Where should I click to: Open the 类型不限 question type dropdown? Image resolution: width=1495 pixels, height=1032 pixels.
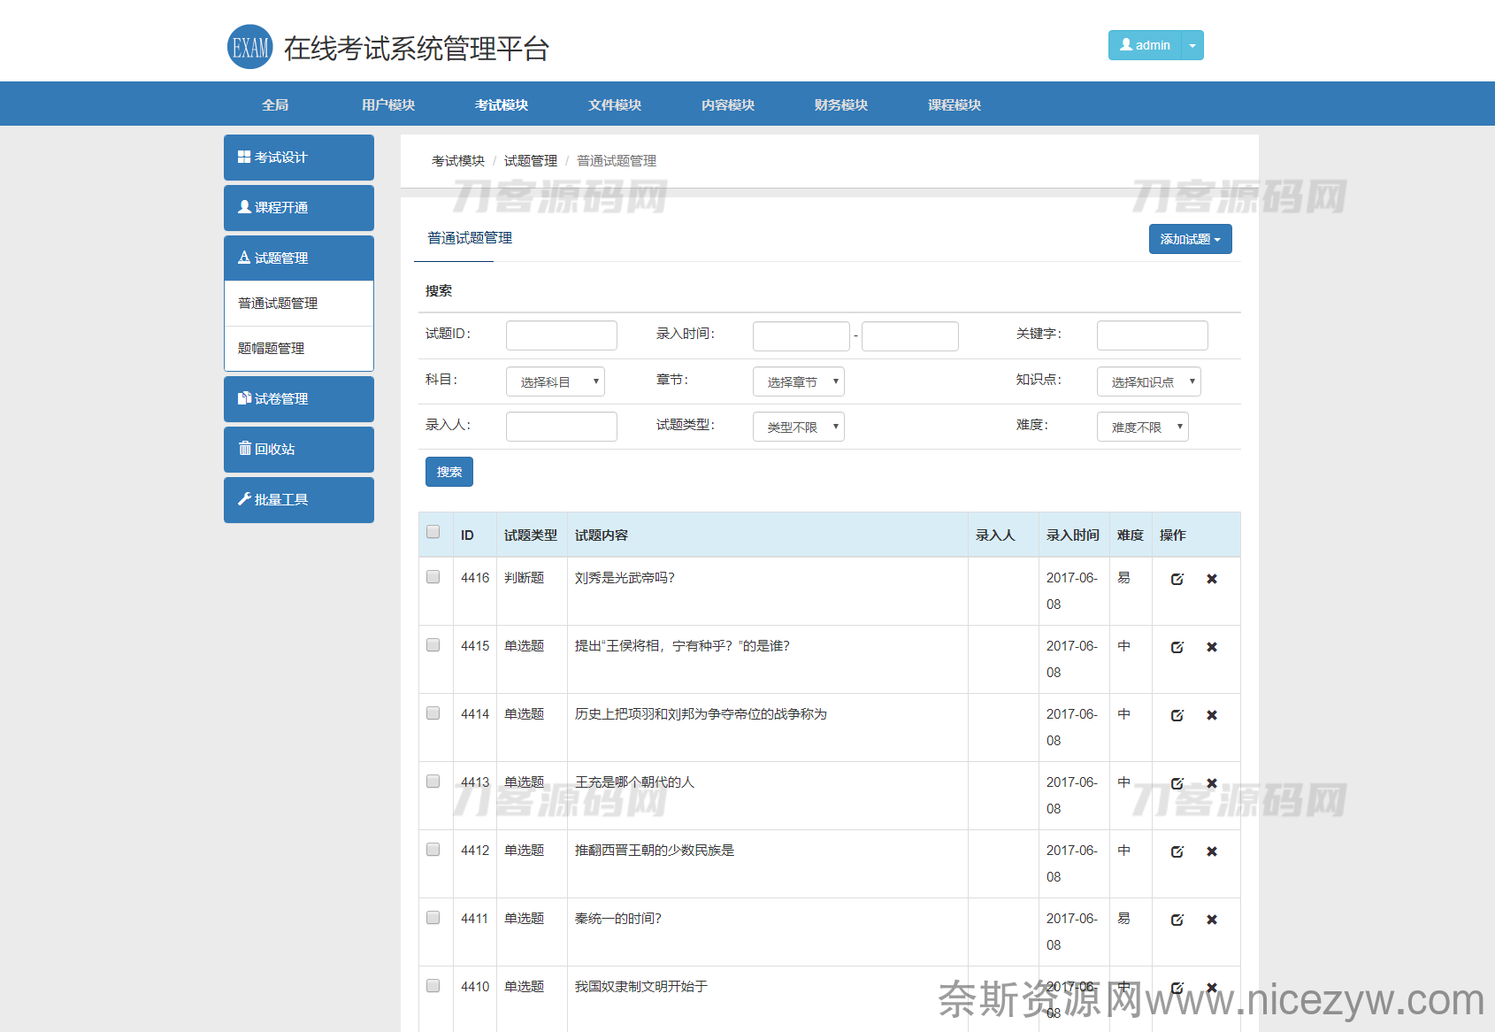click(799, 427)
